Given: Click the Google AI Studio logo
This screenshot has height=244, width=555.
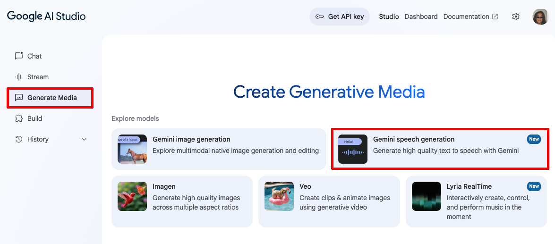Looking at the screenshot, I should coord(46,16).
